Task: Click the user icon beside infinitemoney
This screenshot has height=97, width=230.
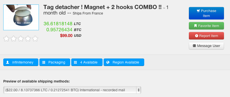Action: [x=8, y=62]
